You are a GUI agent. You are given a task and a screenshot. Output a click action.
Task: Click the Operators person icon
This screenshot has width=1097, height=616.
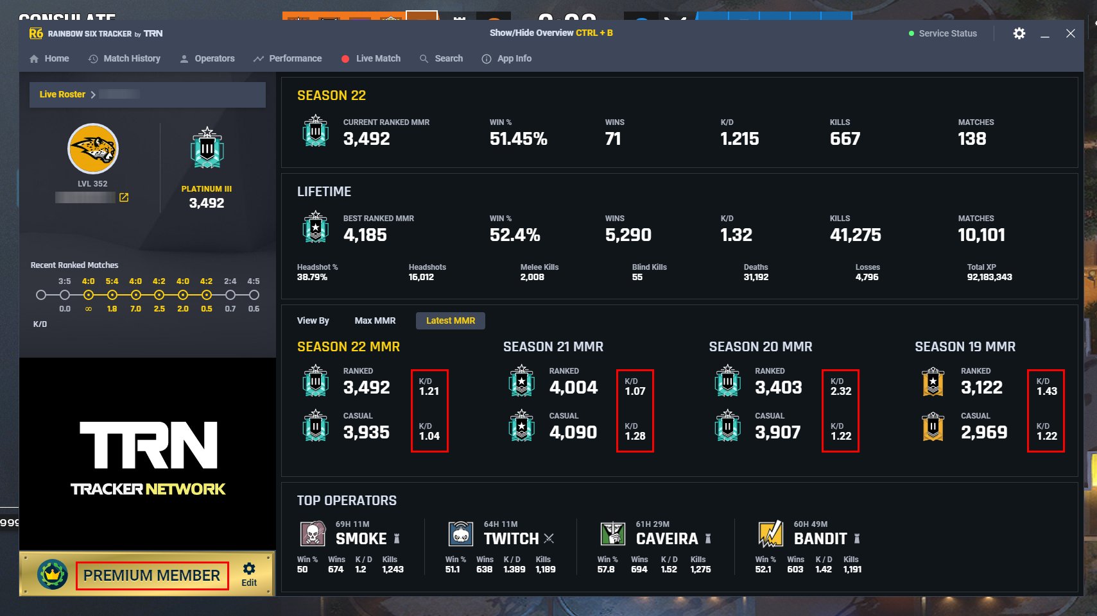click(x=184, y=58)
